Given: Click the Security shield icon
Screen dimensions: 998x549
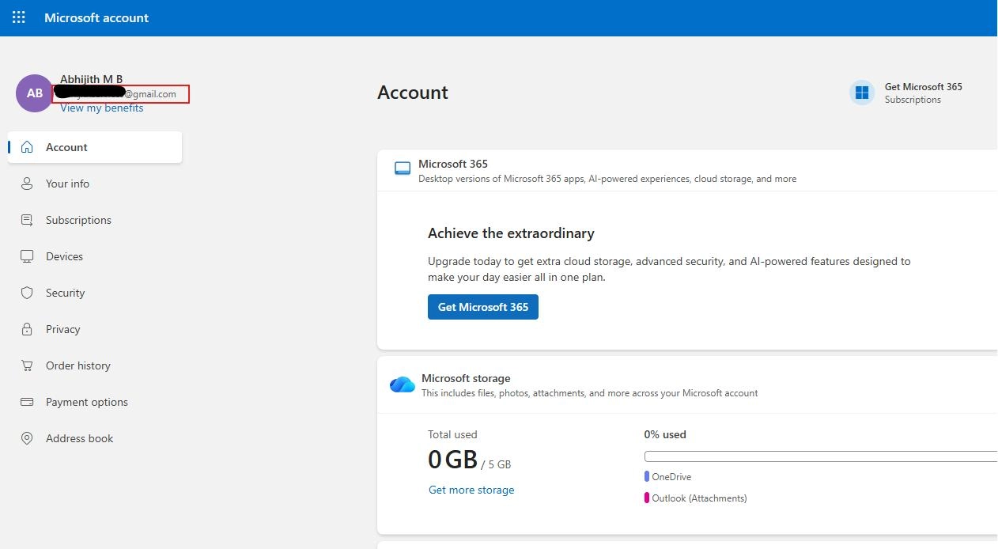Looking at the screenshot, I should pos(27,293).
